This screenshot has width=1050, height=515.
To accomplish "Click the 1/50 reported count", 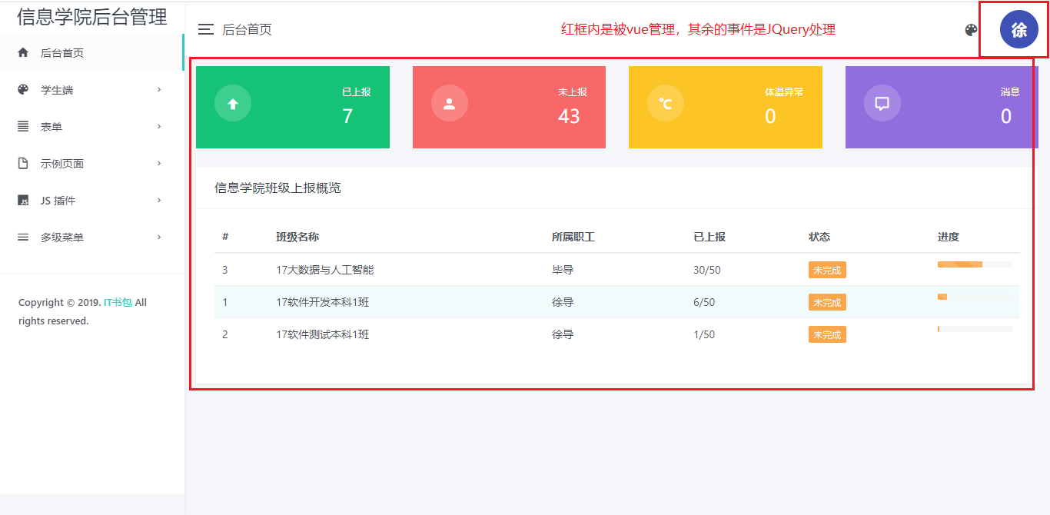I will tap(704, 334).
